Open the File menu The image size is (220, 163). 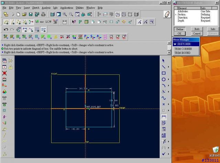pyautogui.click(x=4, y=8)
